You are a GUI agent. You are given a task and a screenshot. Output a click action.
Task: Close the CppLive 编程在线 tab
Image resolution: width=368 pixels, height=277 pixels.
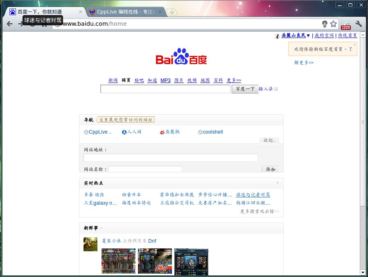[160, 12]
